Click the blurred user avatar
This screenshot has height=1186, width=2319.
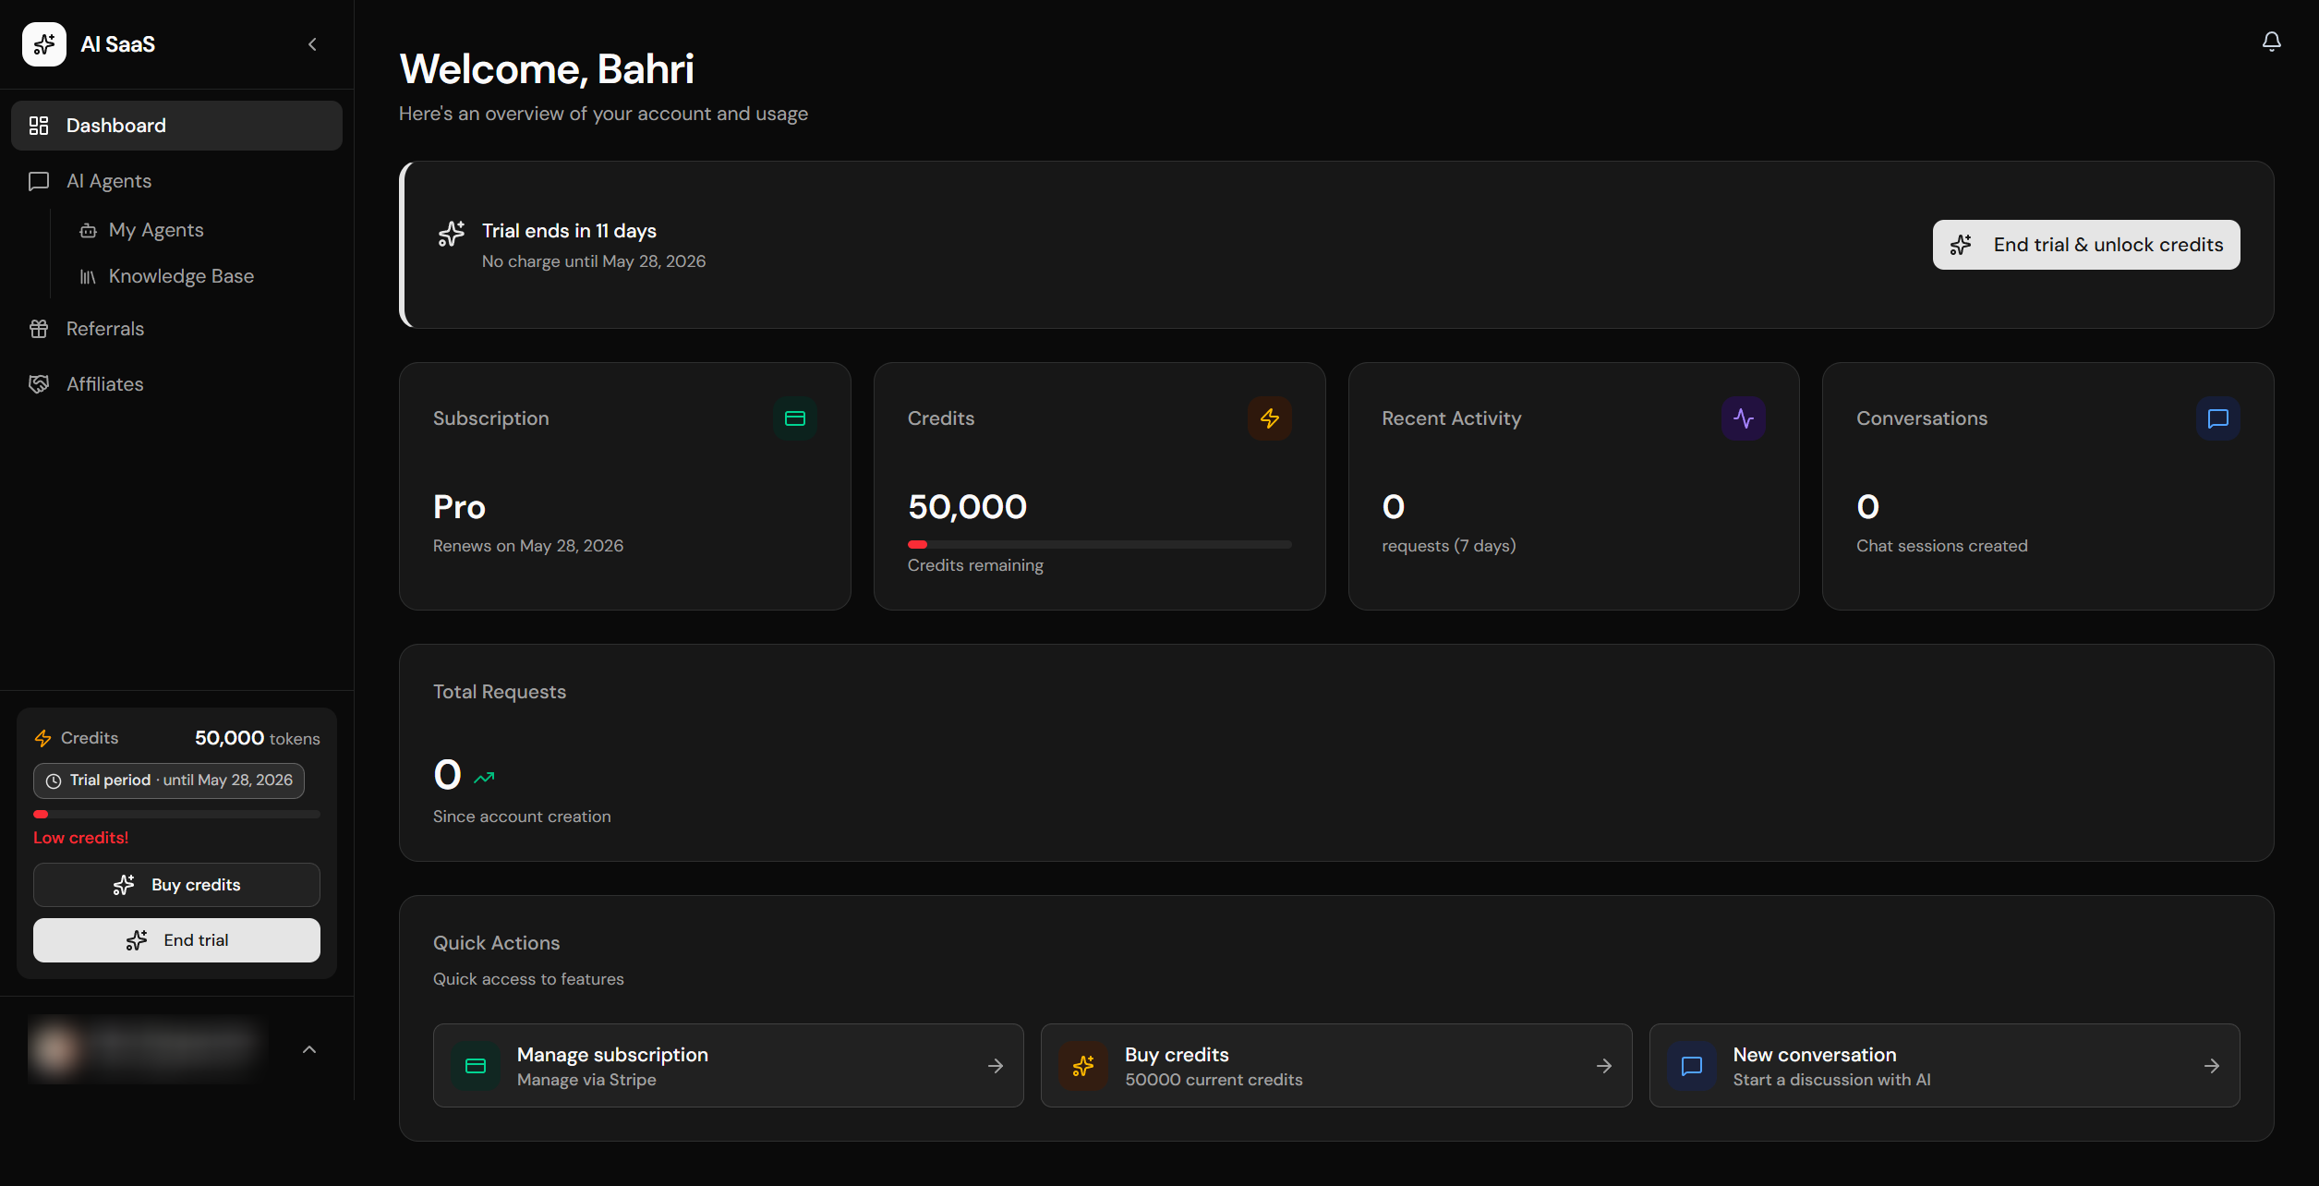pos(55,1048)
